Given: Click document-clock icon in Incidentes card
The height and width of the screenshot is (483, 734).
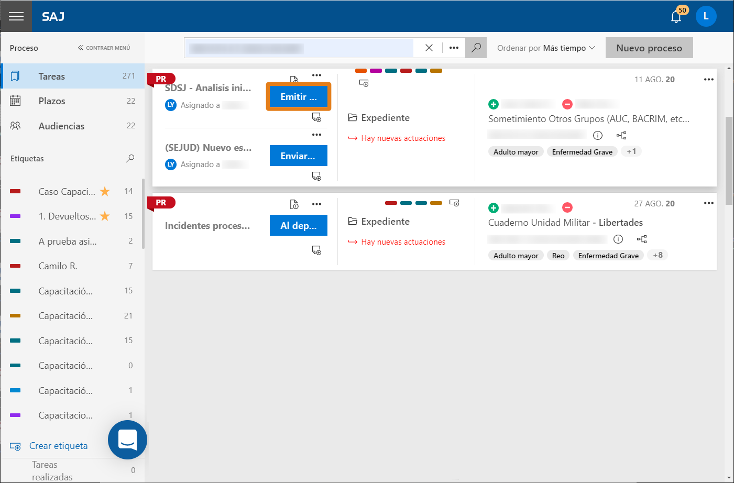Looking at the screenshot, I should point(294,204).
